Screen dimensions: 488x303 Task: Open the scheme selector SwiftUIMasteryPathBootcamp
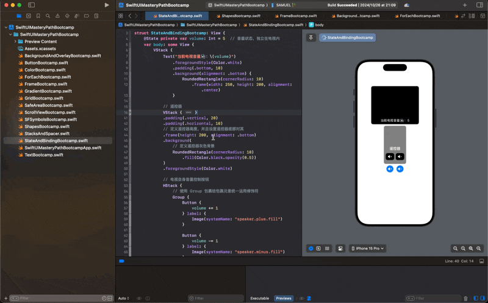[x=239, y=5]
